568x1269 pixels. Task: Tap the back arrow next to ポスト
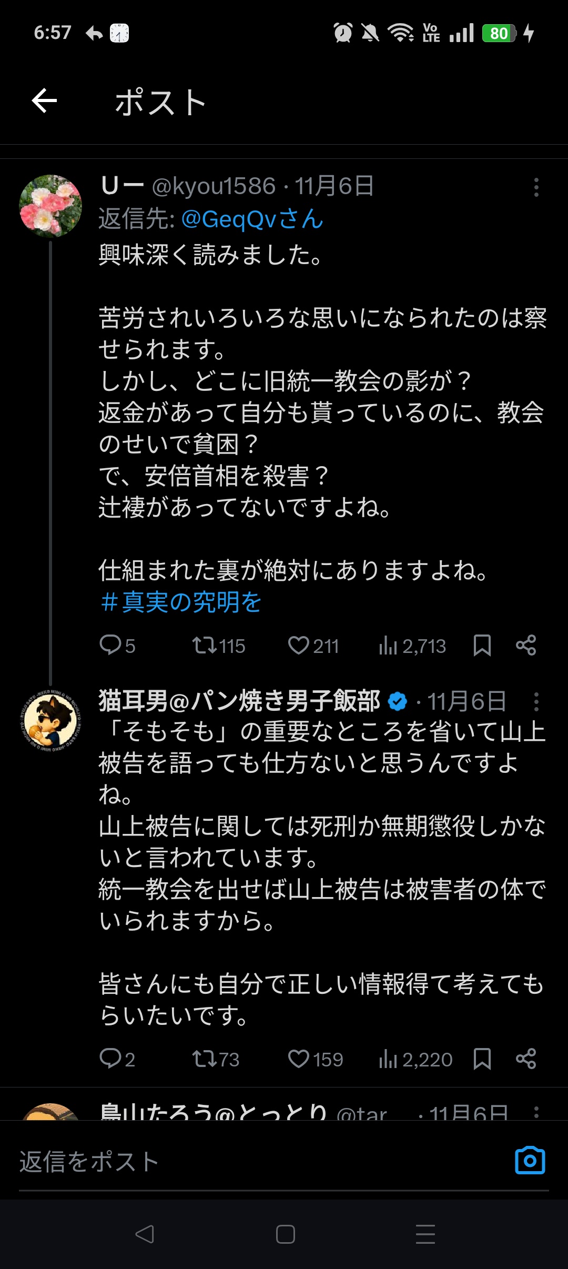pyautogui.click(x=44, y=101)
